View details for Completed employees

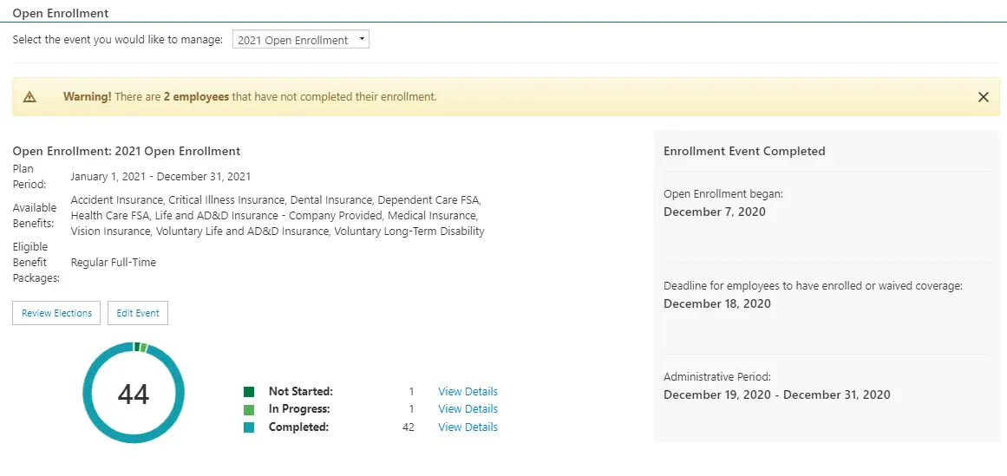pyautogui.click(x=468, y=427)
